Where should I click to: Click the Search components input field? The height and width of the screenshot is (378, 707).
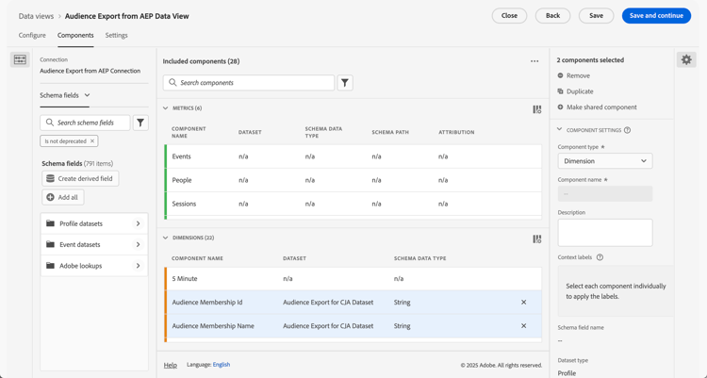click(255, 83)
